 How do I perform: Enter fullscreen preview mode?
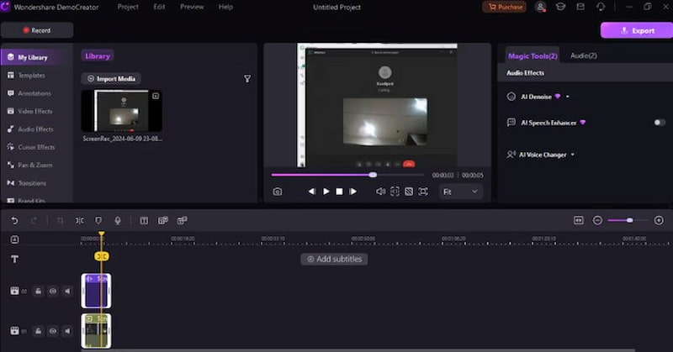pyautogui.click(x=423, y=192)
